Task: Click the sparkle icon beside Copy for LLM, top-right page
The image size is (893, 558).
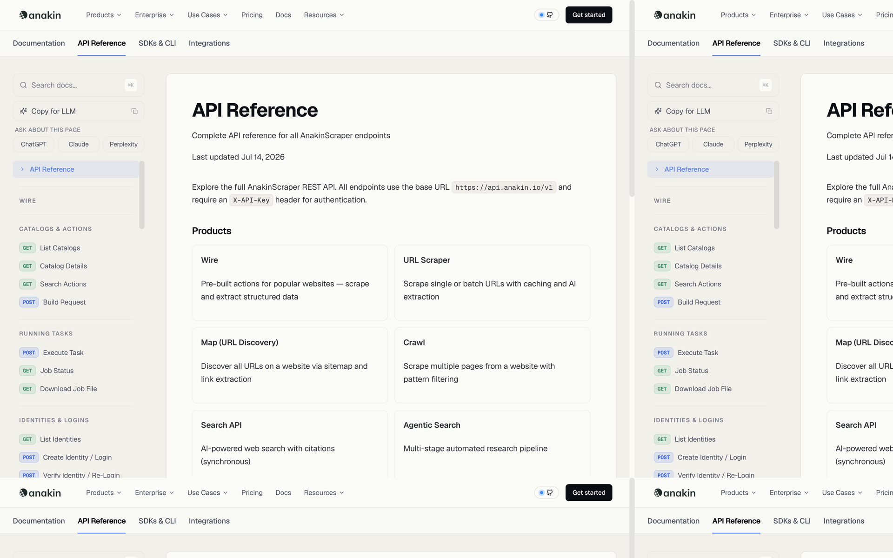Action: 658,111
